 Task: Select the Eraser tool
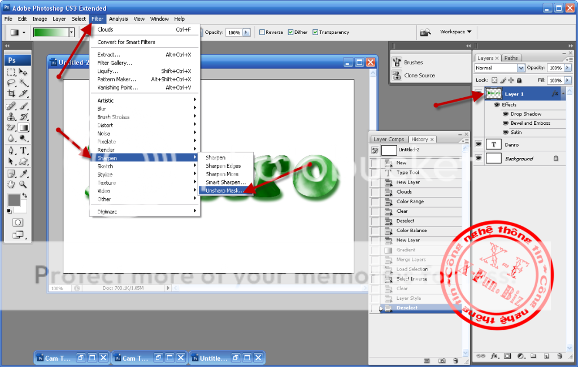11,128
